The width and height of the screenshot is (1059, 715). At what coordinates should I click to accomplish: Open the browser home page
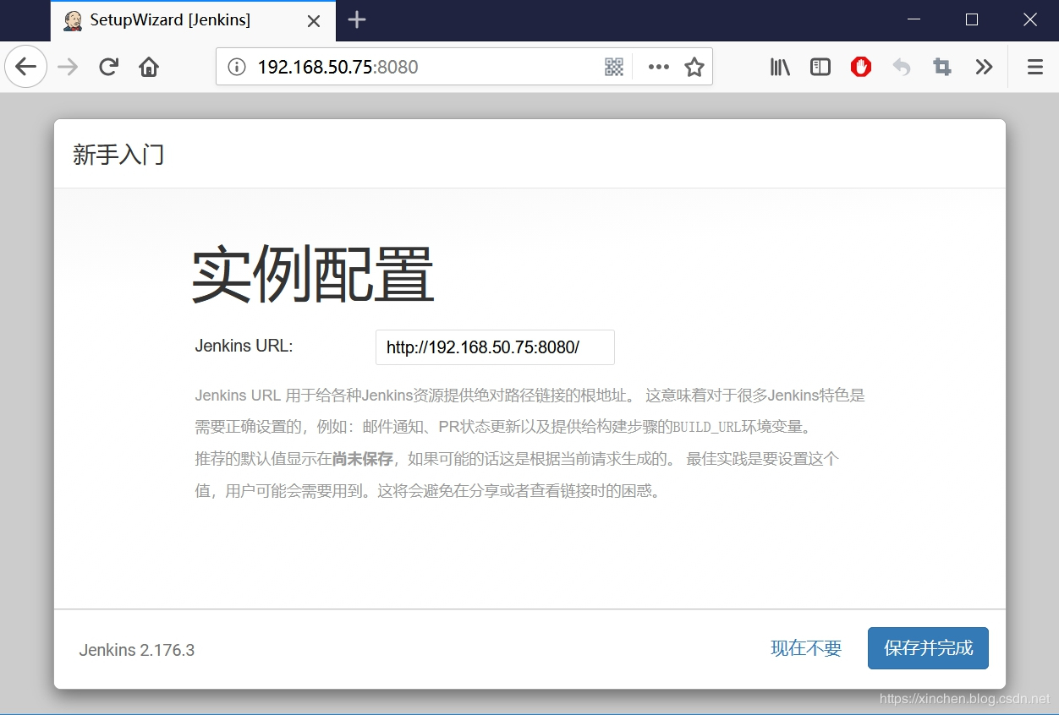(149, 66)
